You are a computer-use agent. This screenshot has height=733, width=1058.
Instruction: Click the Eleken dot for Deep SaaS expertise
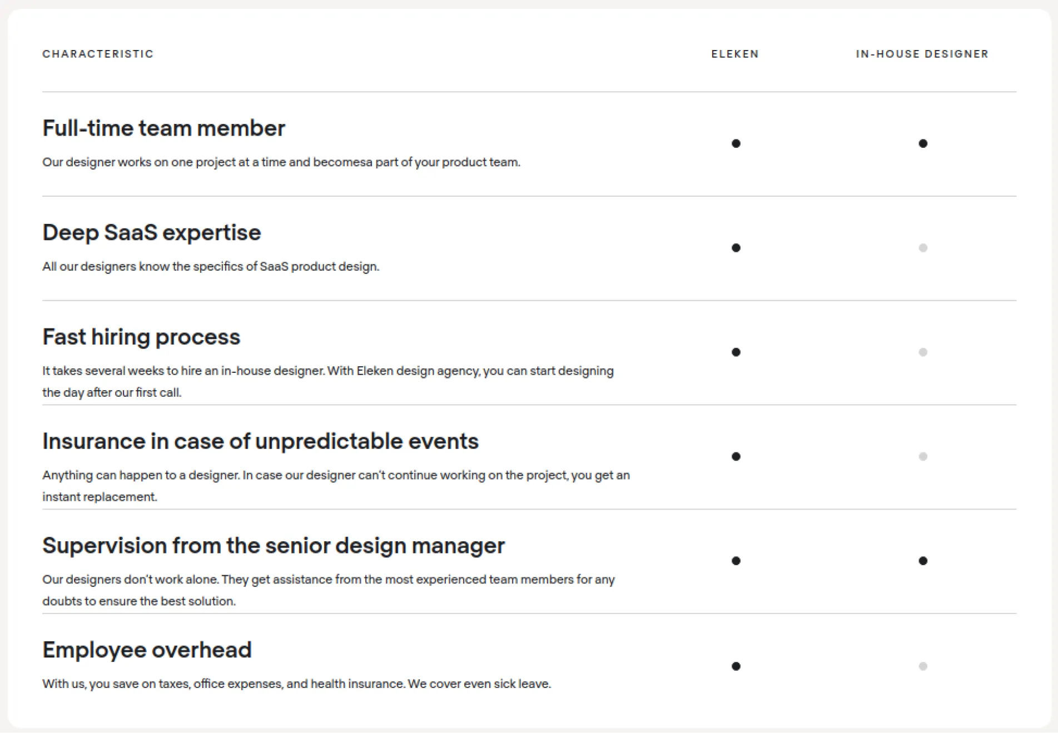point(736,248)
